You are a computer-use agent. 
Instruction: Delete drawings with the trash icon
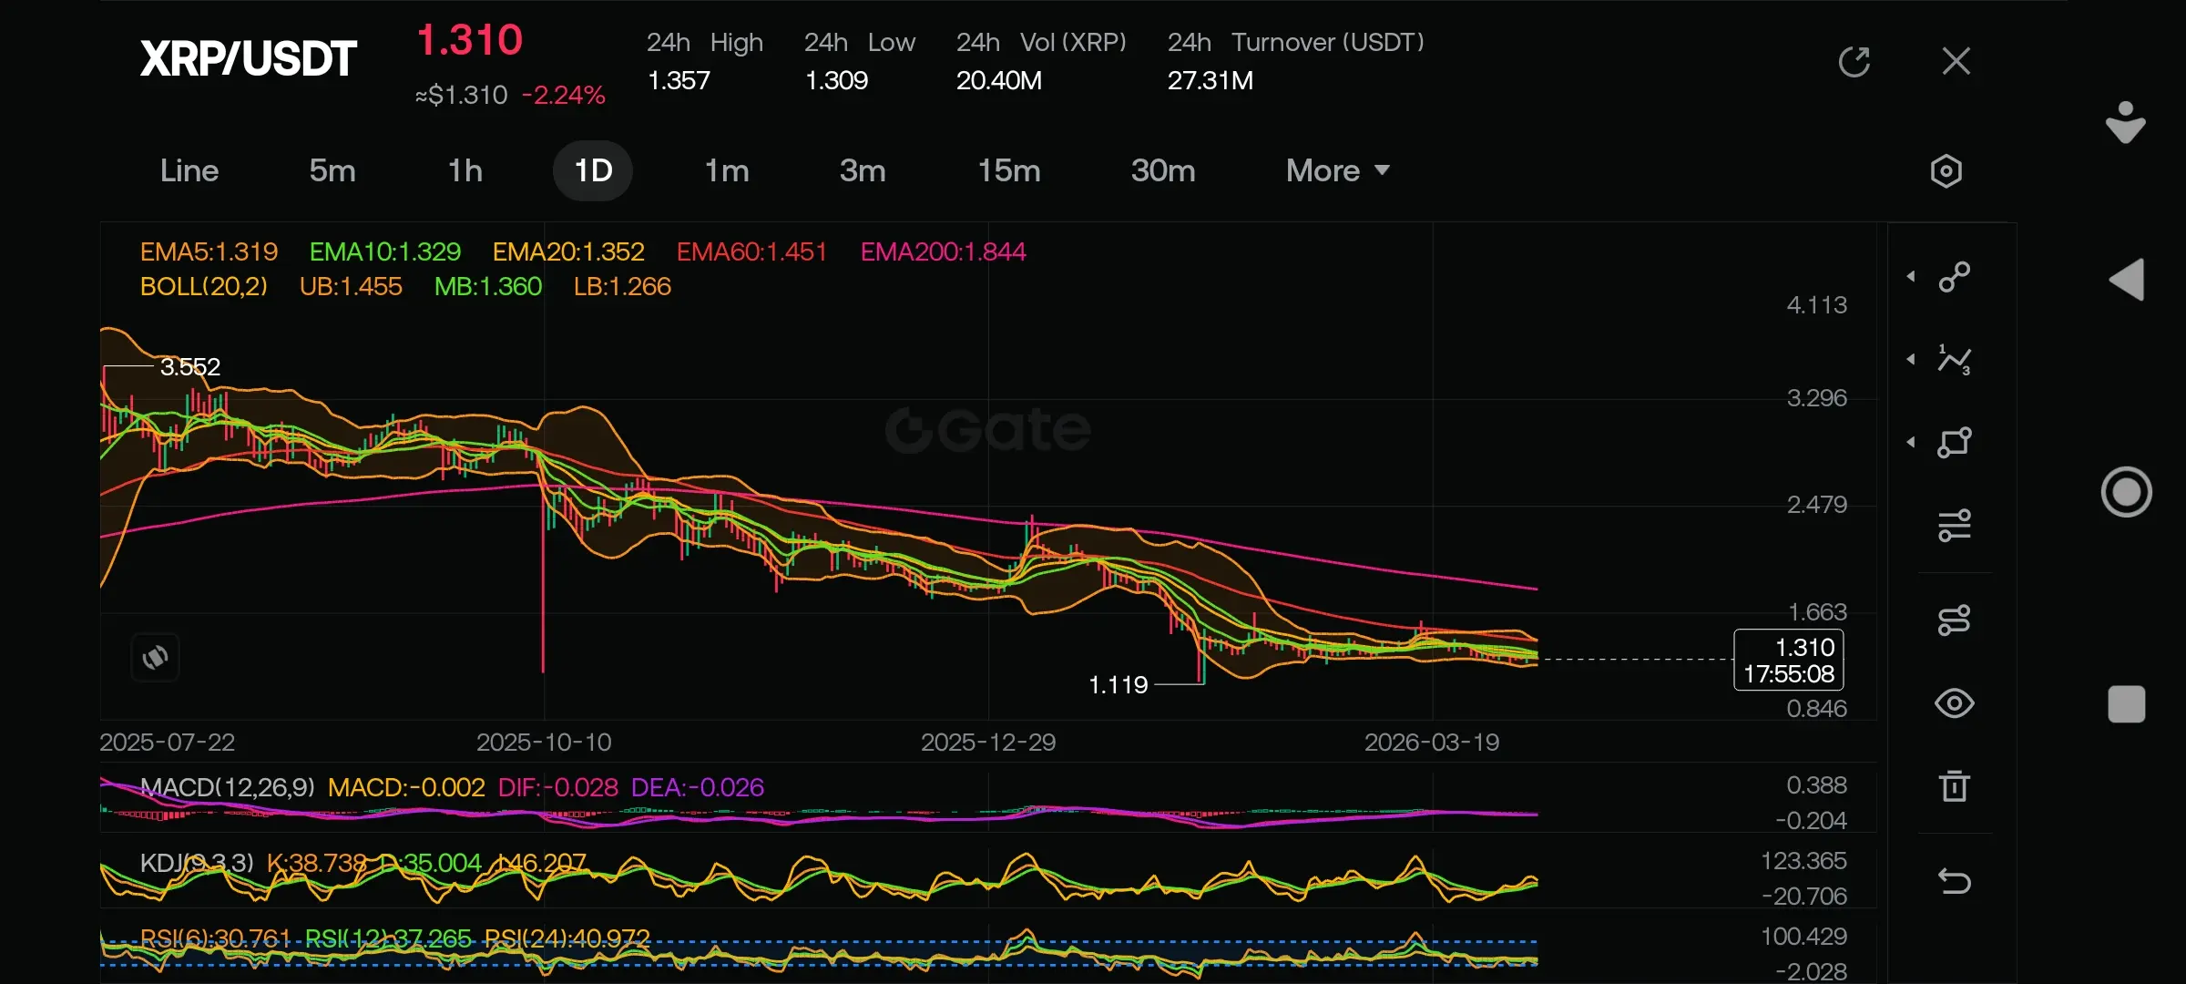pos(1954,786)
